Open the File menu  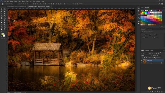(5, 1)
